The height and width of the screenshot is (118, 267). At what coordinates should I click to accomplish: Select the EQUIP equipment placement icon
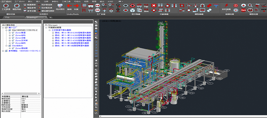point(90,5)
